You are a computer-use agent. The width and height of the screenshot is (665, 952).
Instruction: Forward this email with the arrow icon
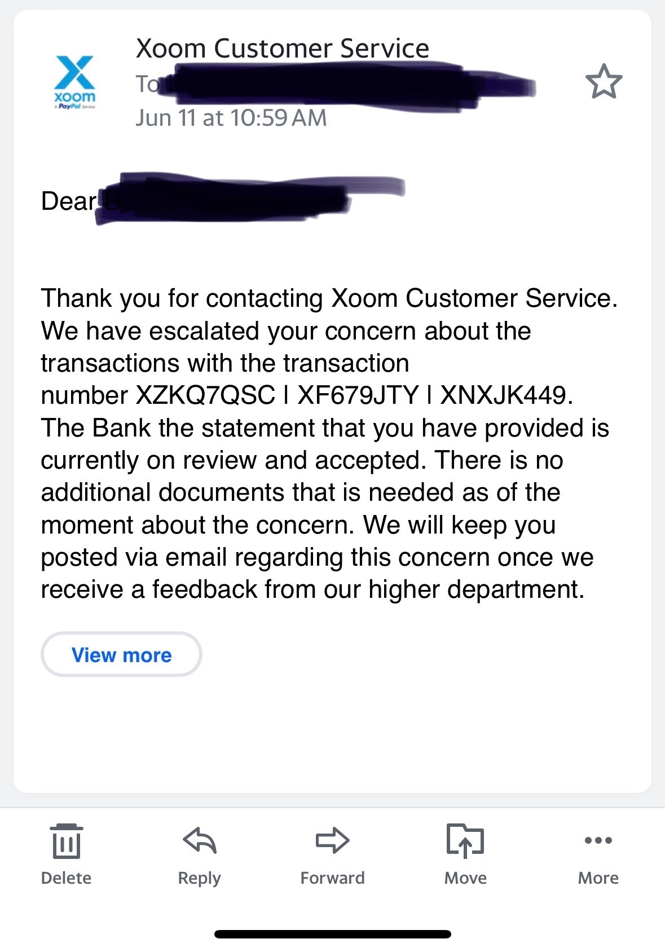pos(332,840)
